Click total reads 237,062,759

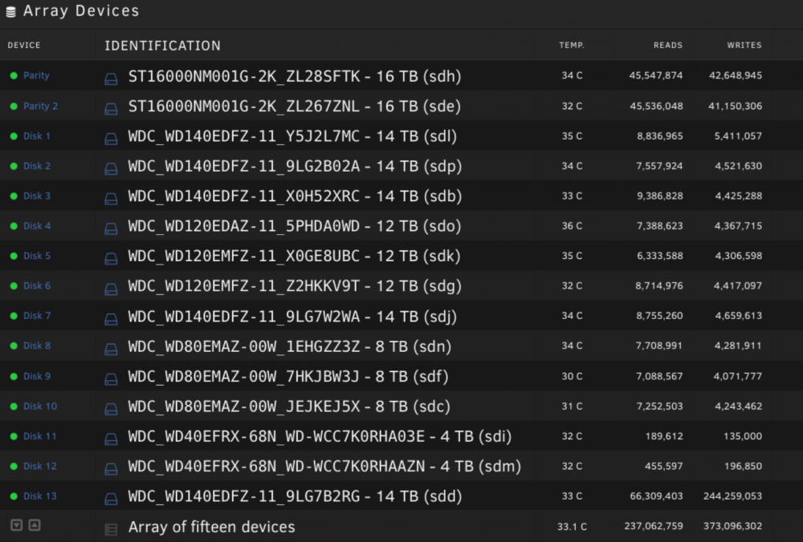point(654,526)
